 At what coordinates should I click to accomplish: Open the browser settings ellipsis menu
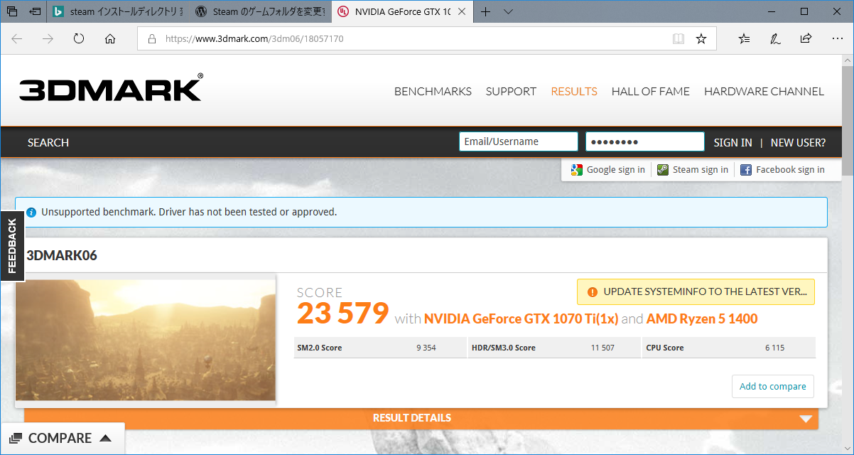836,39
